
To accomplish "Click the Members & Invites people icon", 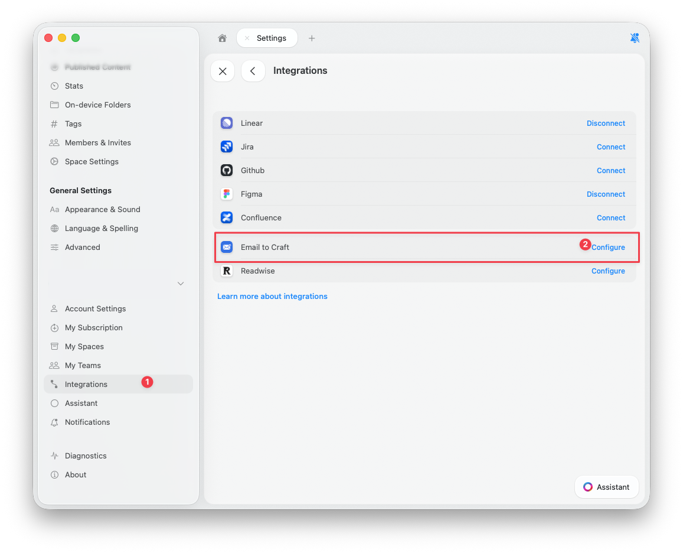I will click(54, 142).
